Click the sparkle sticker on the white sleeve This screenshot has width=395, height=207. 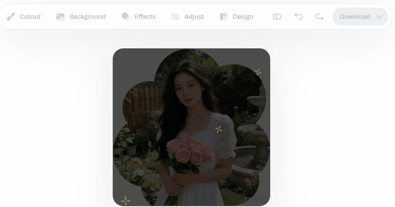pyautogui.click(x=219, y=129)
